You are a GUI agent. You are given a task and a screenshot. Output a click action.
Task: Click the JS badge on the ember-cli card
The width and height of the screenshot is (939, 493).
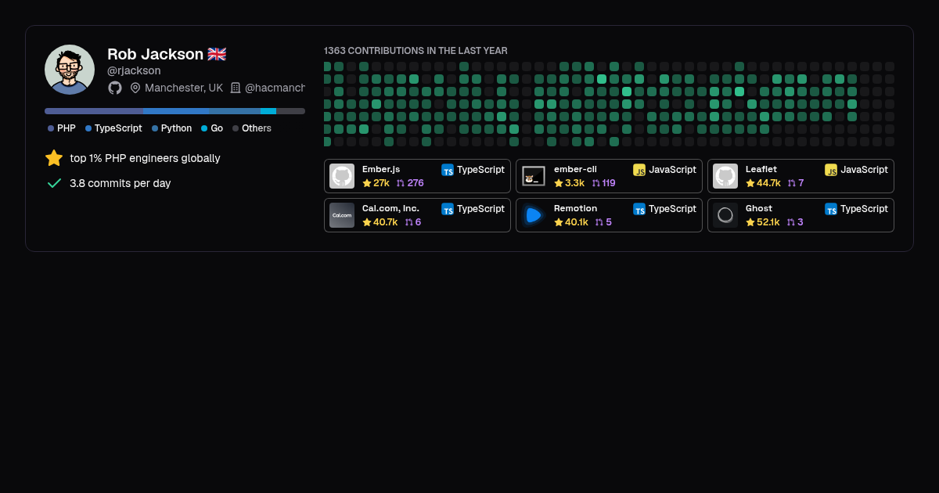[639, 170]
